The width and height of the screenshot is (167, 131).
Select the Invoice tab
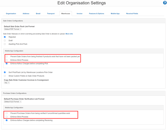click(x=80, y=13)
